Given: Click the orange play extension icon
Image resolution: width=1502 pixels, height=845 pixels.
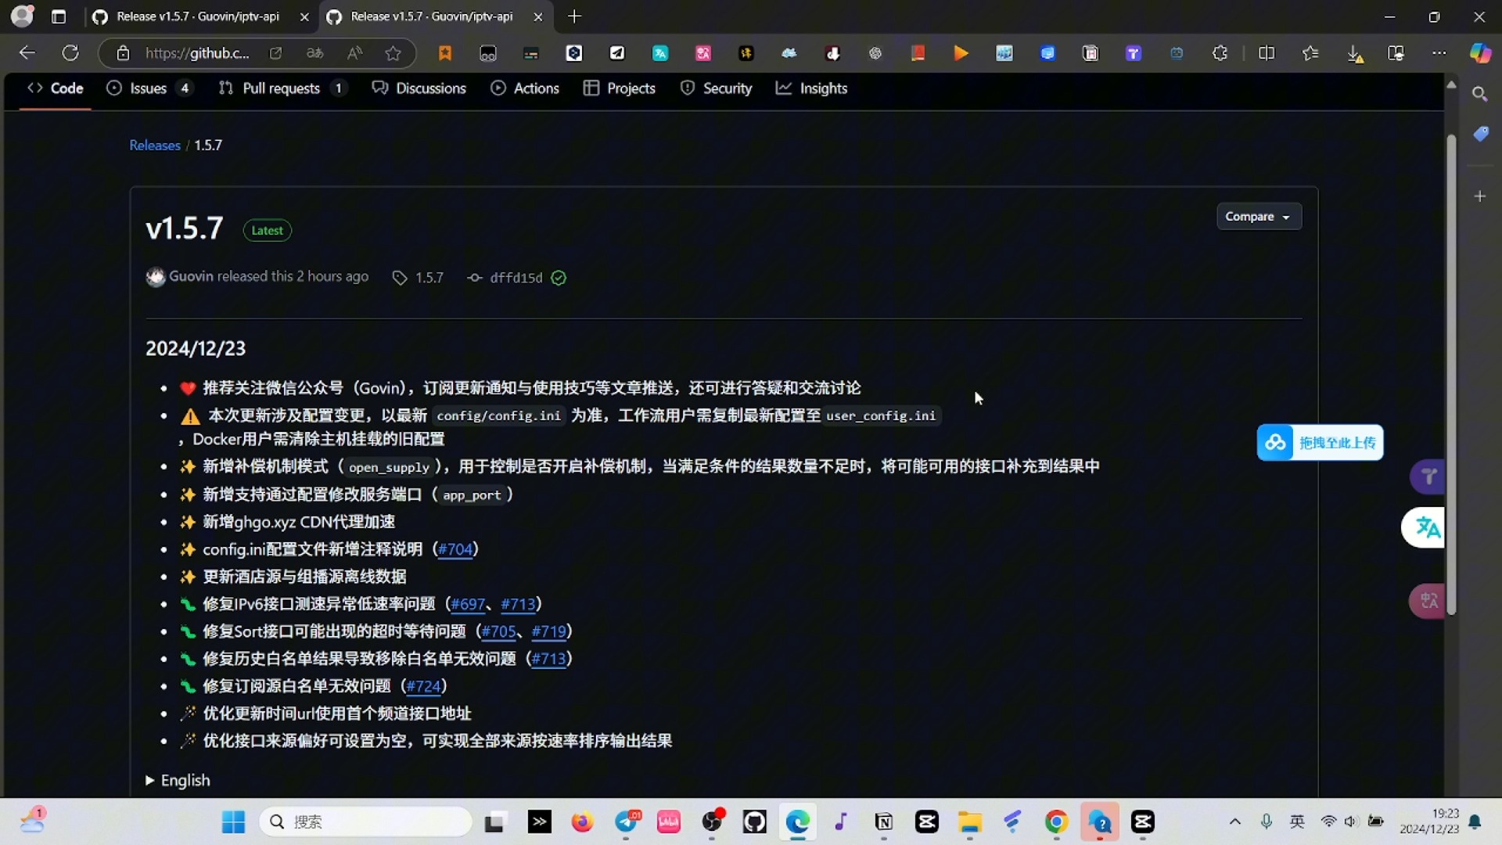Looking at the screenshot, I should click(x=961, y=53).
